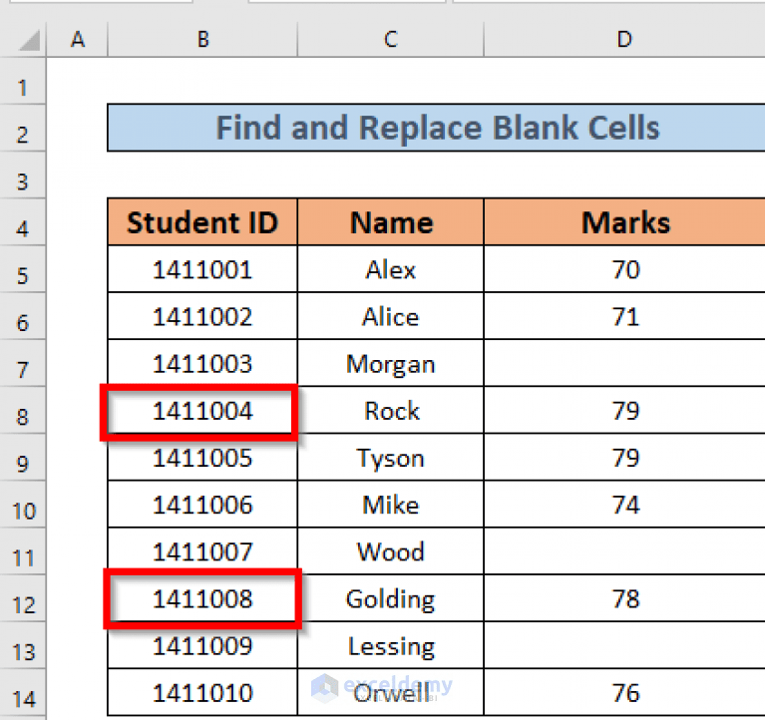
Task: Select the 'Mike' name cell
Action: (390, 505)
